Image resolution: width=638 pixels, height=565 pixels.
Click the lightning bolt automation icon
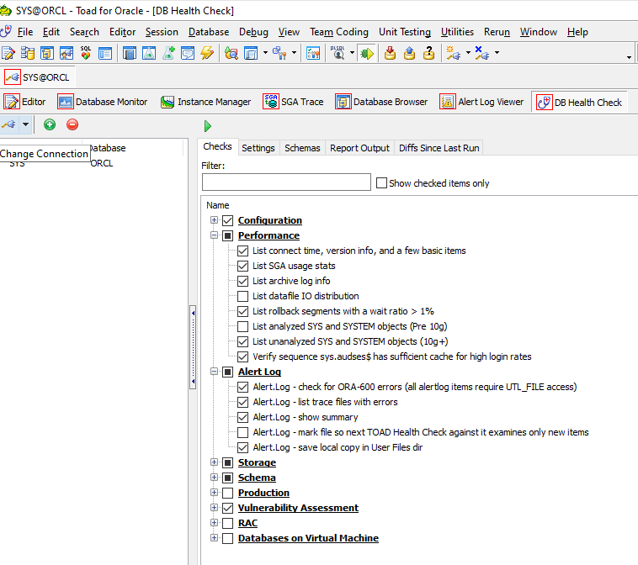207,53
